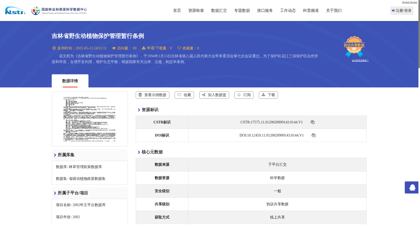Screen dimensions: 420x225
Task: Open 首页 in the navigation menu
Action: coord(177,11)
